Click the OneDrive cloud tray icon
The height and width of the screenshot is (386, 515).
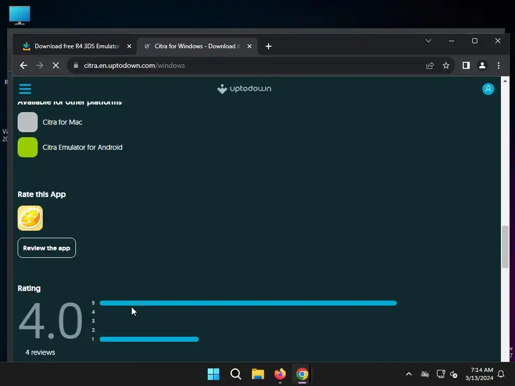[x=425, y=374]
